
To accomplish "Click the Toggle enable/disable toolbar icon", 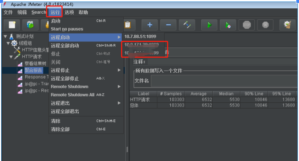I will 187,25.
